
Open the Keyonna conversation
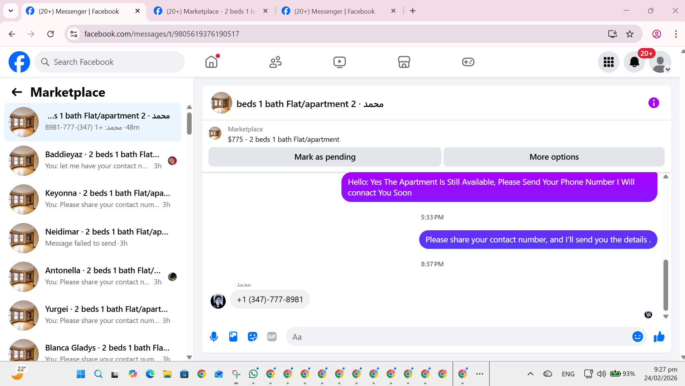tap(92, 199)
